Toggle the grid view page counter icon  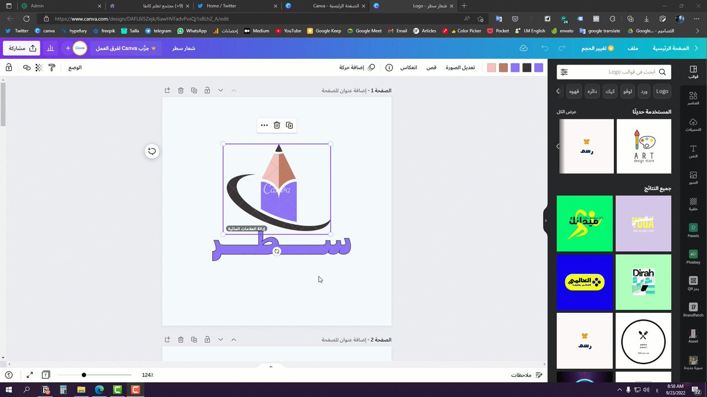pos(46,375)
